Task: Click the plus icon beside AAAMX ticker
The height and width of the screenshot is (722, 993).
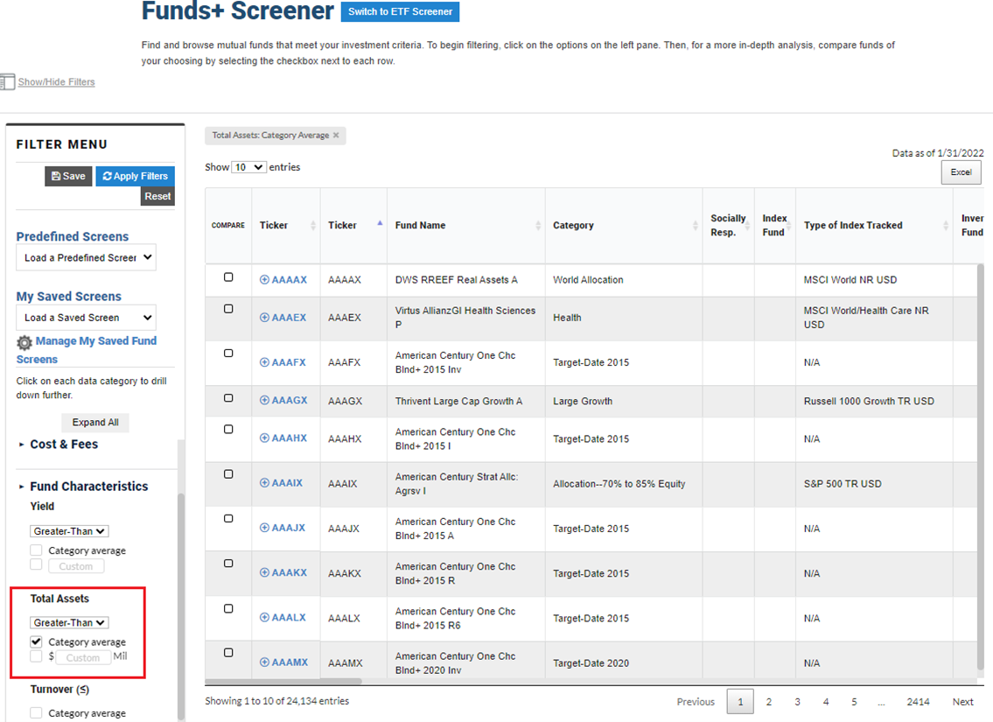Action: pyautogui.click(x=265, y=662)
